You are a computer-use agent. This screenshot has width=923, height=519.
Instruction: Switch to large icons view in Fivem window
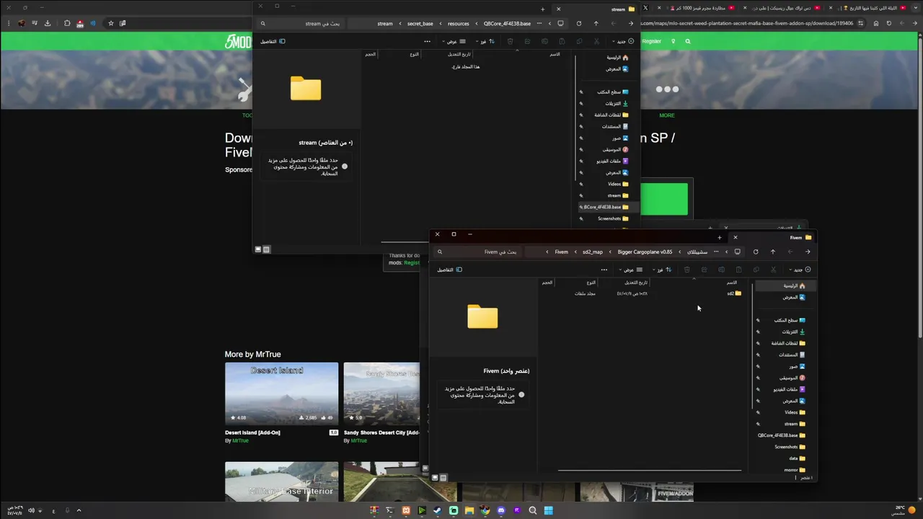[435, 477]
